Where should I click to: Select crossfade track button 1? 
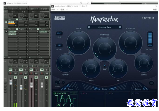tap(5, 83)
